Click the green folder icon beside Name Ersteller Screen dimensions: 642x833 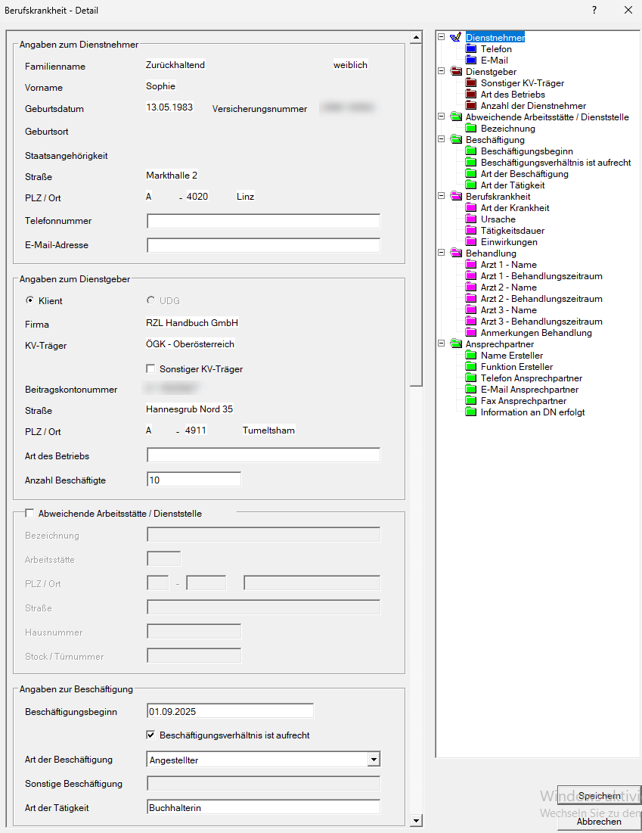click(x=471, y=356)
